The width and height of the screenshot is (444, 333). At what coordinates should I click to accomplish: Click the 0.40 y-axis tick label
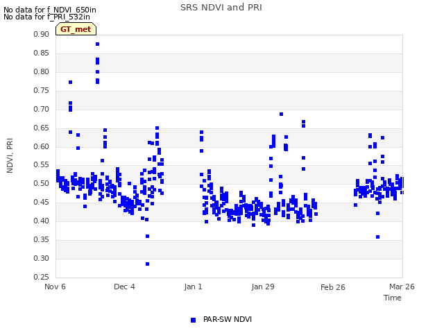tap(41, 221)
